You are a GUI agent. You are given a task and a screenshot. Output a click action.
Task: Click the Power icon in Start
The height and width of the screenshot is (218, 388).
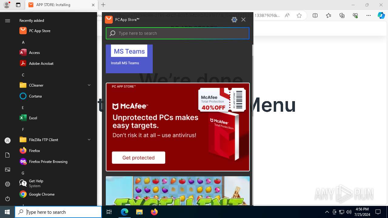coord(8,199)
